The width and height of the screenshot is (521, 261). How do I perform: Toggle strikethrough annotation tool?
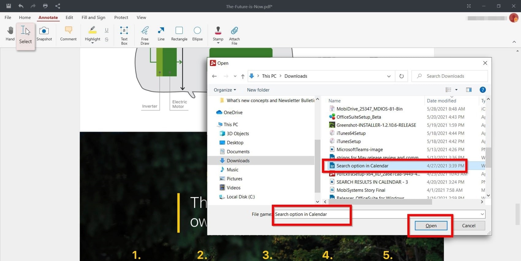point(107,39)
